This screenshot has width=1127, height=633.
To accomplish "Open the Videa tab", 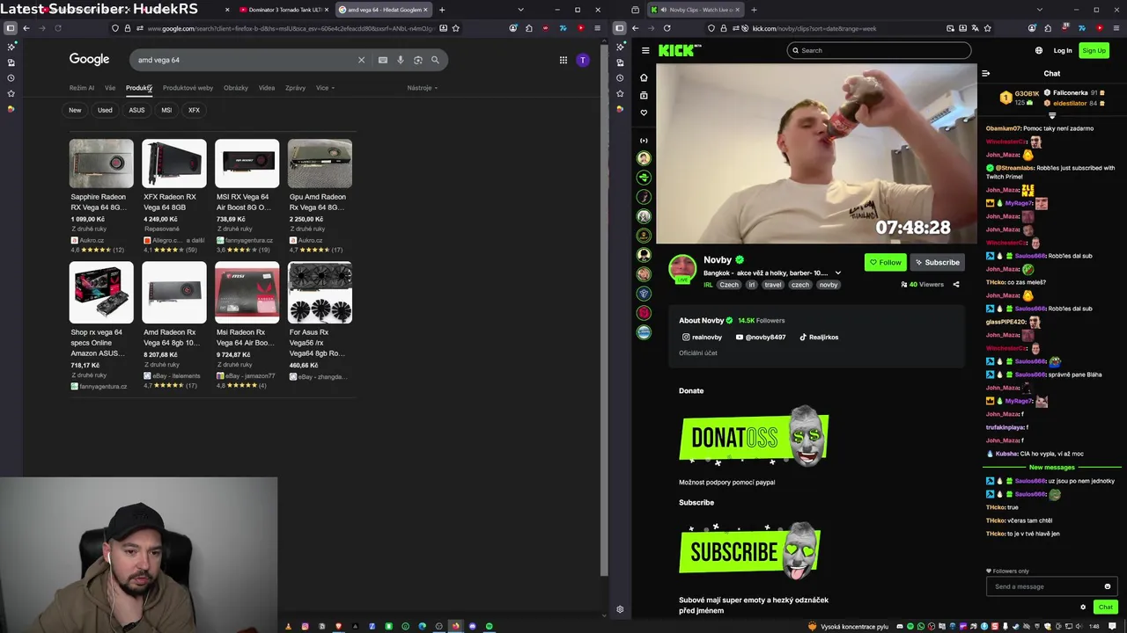I will click(267, 88).
